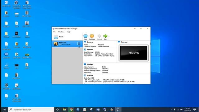Click the taskbar search box
This screenshot has height=112, width=199.
pyautogui.click(x=31, y=110)
